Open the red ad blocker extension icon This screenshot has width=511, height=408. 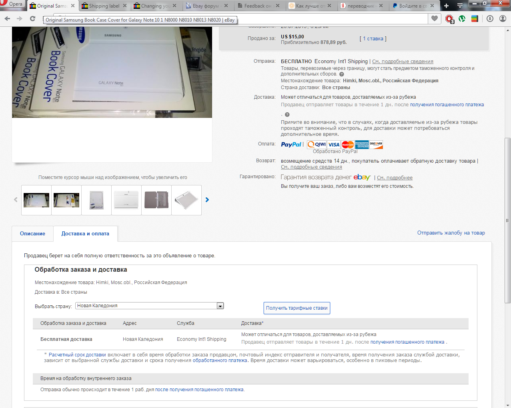coord(449,19)
